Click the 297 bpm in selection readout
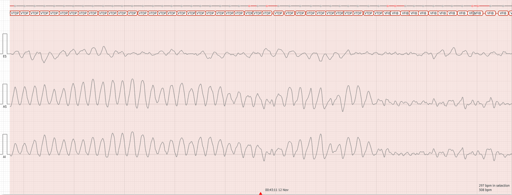The width and height of the screenshot is (512, 195). (494, 186)
